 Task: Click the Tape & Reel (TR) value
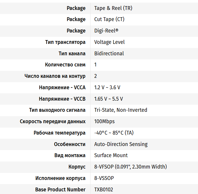point(113,8)
